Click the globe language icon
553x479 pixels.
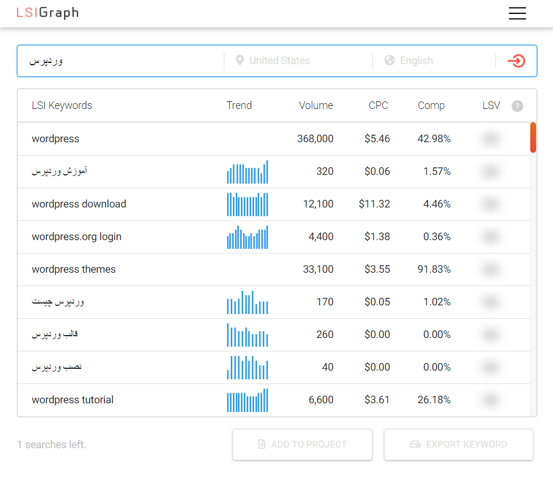[x=389, y=61]
